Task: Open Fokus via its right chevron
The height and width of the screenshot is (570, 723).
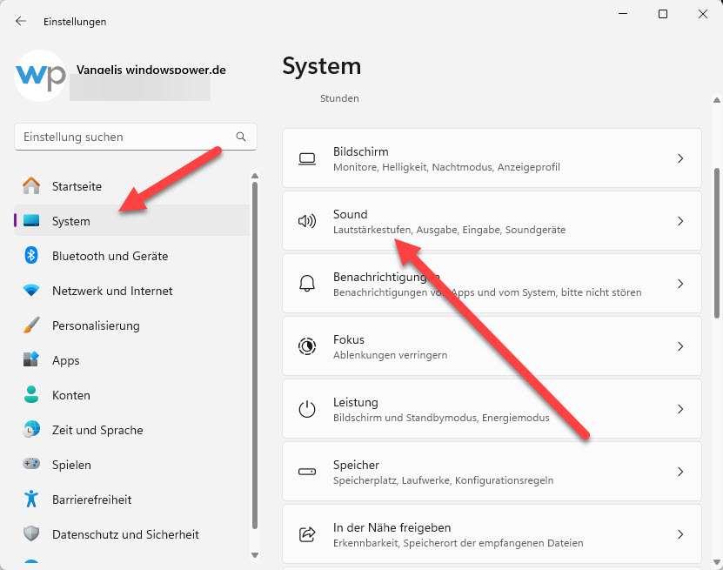Action: coord(680,346)
